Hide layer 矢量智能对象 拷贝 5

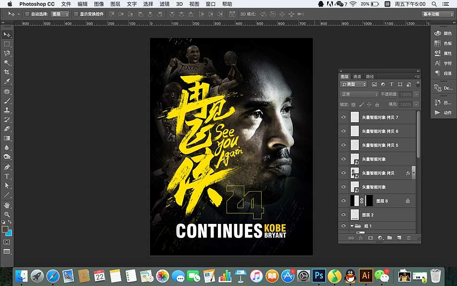[343, 145]
